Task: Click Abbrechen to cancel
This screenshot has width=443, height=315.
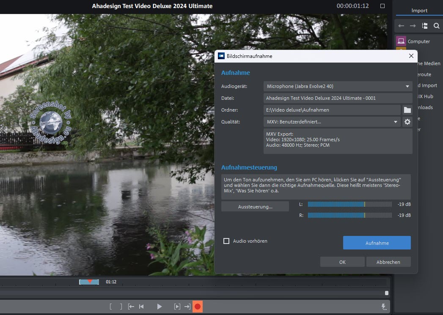Action: point(388,262)
